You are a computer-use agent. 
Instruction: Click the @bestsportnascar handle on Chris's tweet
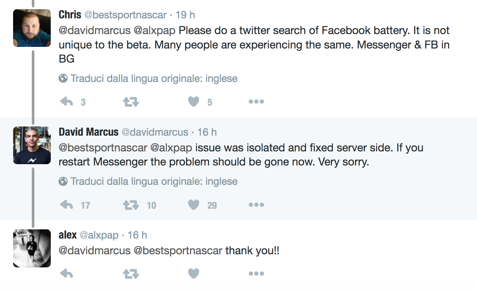125,15
